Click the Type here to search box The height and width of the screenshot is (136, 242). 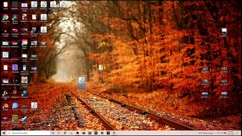(29, 133)
